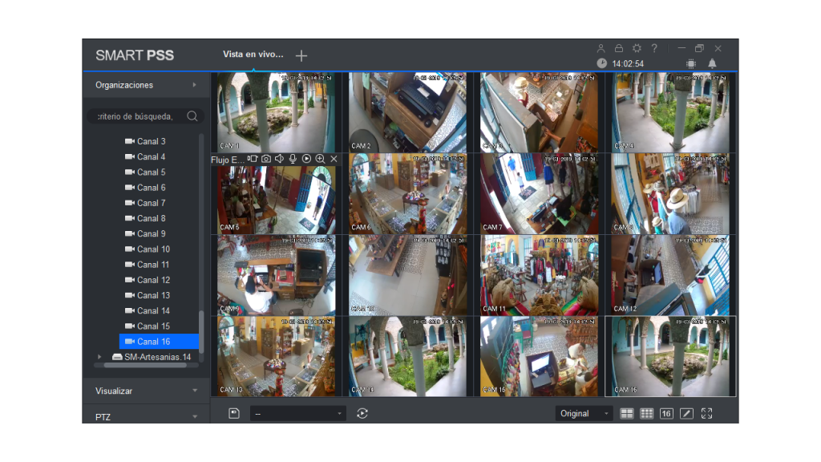Open the Original aspect ratio dropdown

click(x=584, y=414)
